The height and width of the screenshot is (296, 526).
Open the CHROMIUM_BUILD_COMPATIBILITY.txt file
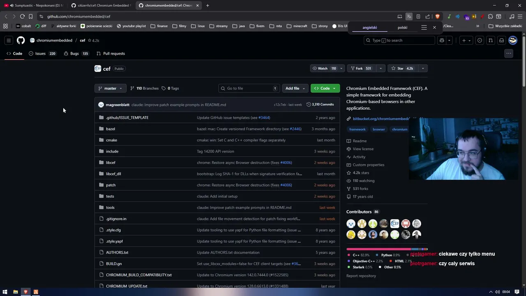pyautogui.click(x=139, y=275)
